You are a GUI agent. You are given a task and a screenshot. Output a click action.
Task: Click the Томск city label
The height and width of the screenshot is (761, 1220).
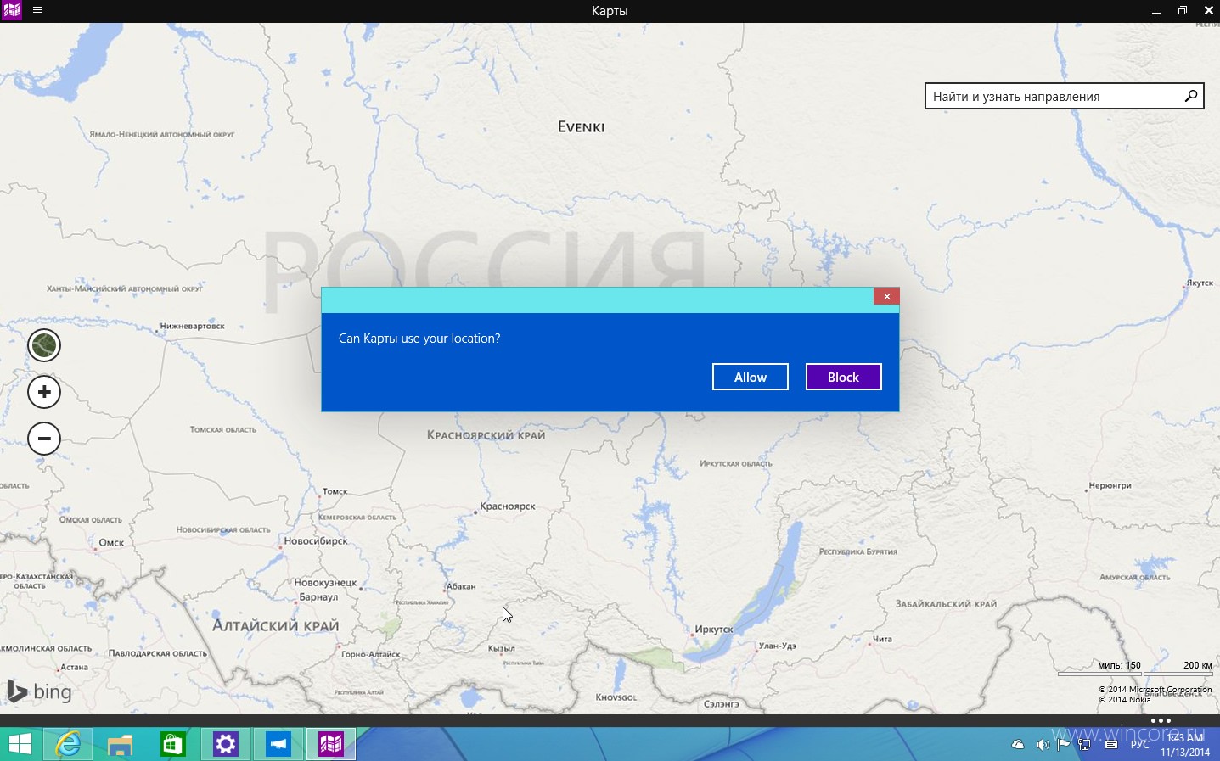335,491
